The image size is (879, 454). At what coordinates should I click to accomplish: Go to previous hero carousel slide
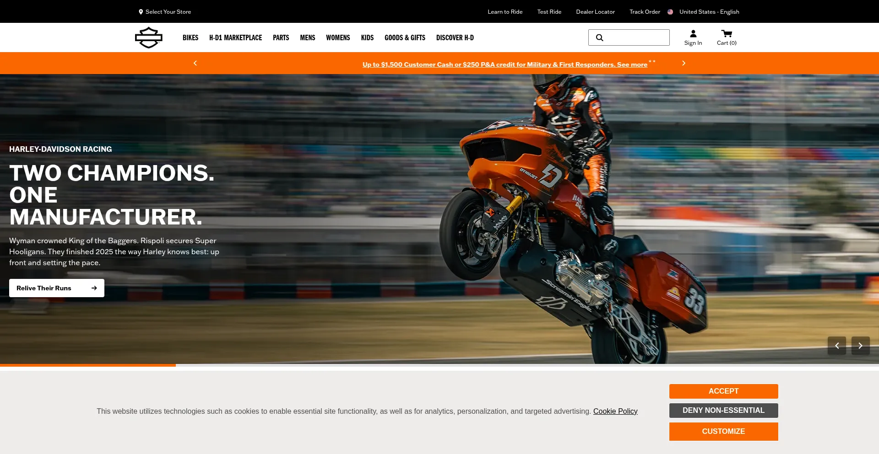(836, 346)
